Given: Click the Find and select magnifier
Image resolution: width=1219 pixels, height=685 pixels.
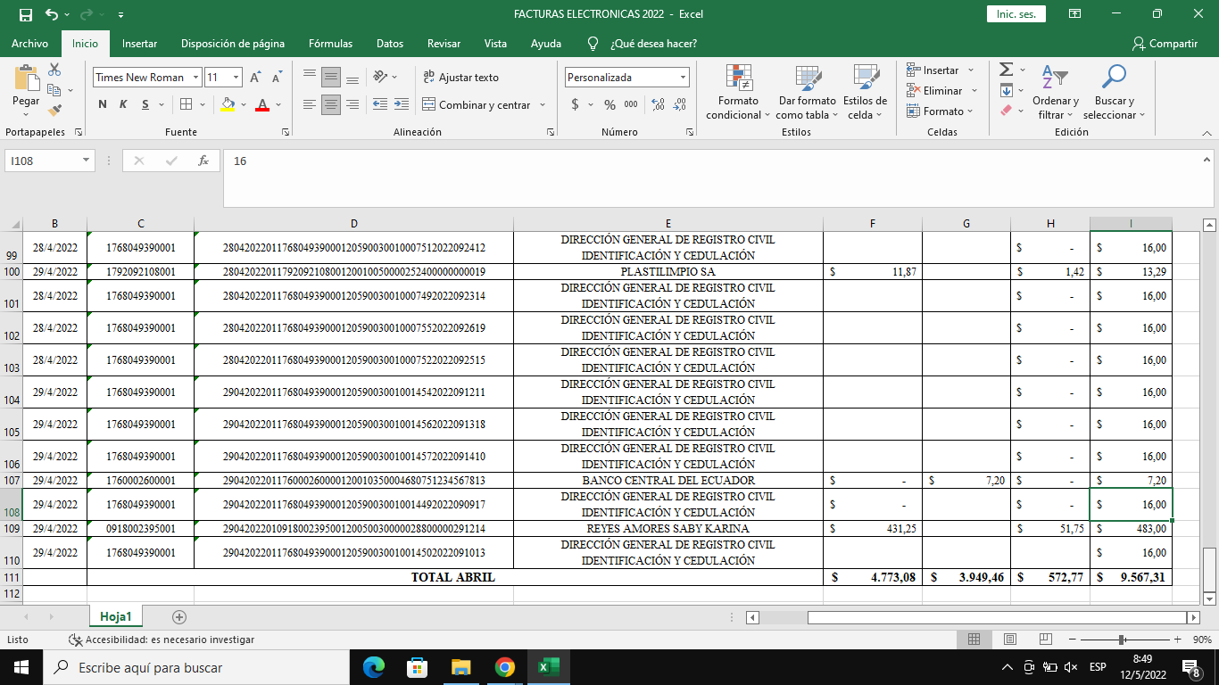Looking at the screenshot, I should pyautogui.click(x=1114, y=93).
